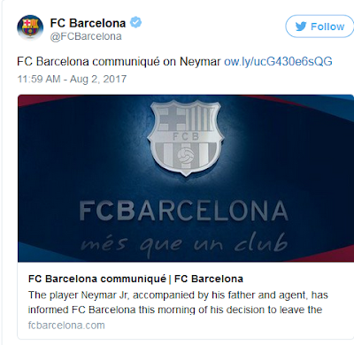Open card title 'FC Barcelona communiqué | FC Barcelona'
Screen dimensions: 354x345
coord(135,279)
